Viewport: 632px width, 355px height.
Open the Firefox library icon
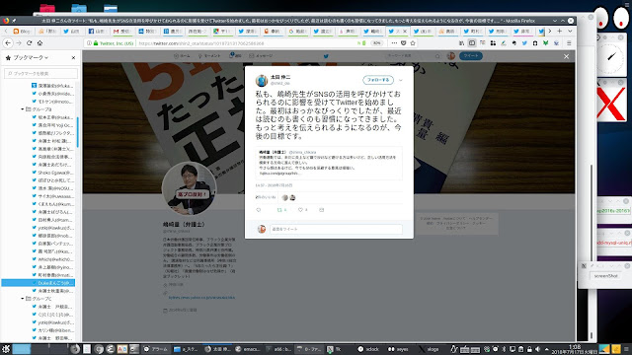(462, 43)
